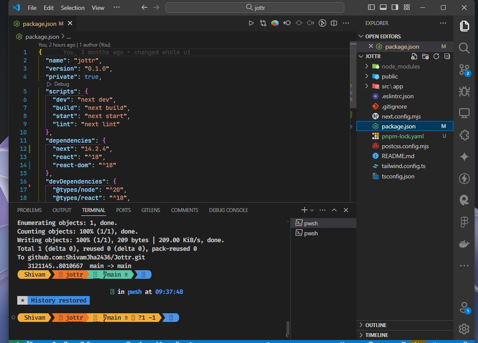Open the File menu
Viewport: 478px width, 343px height.
click(x=32, y=8)
